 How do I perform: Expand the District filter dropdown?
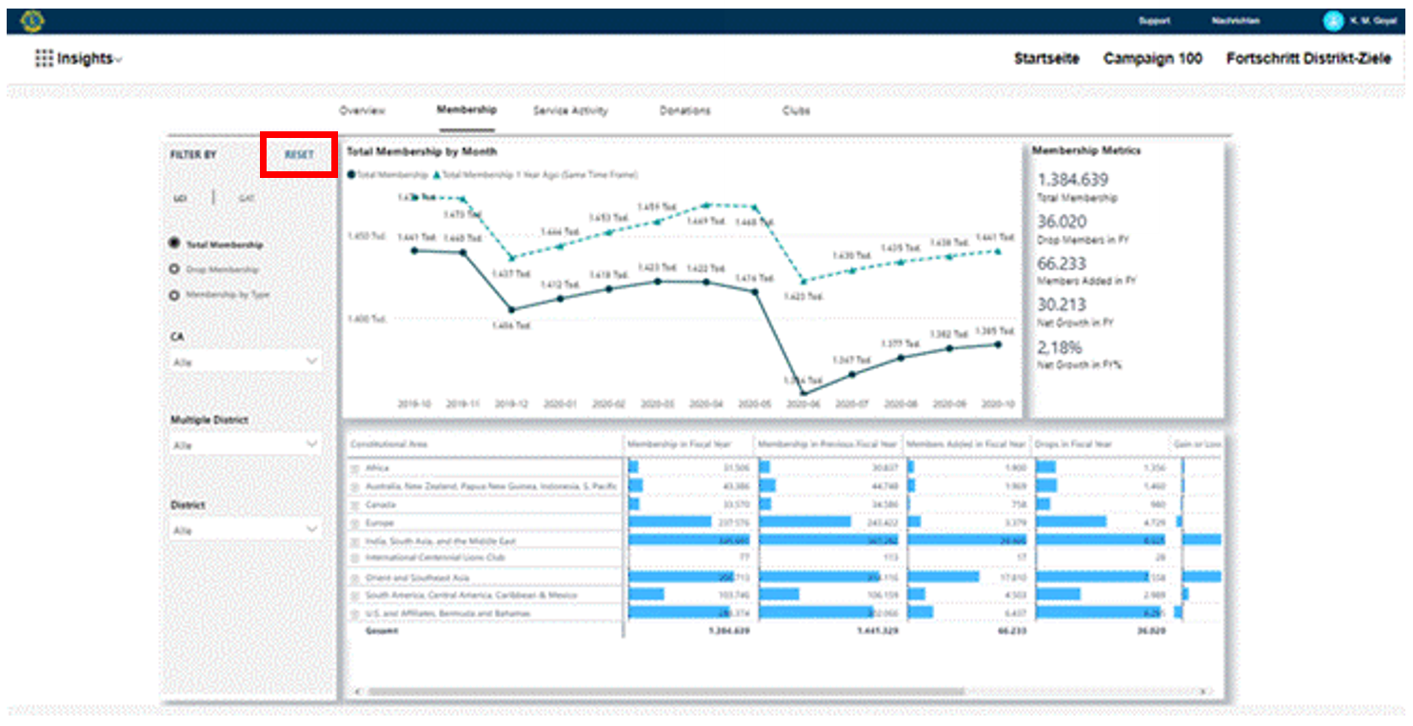tap(246, 529)
